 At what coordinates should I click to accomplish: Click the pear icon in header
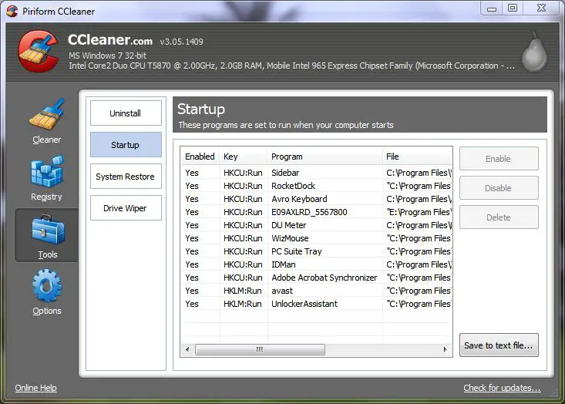tap(535, 52)
